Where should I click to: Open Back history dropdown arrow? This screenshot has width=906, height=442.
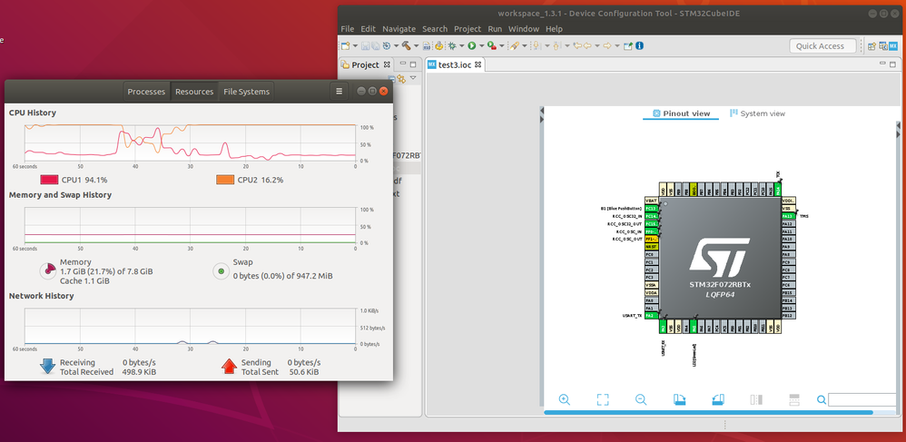pyautogui.click(x=597, y=45)
